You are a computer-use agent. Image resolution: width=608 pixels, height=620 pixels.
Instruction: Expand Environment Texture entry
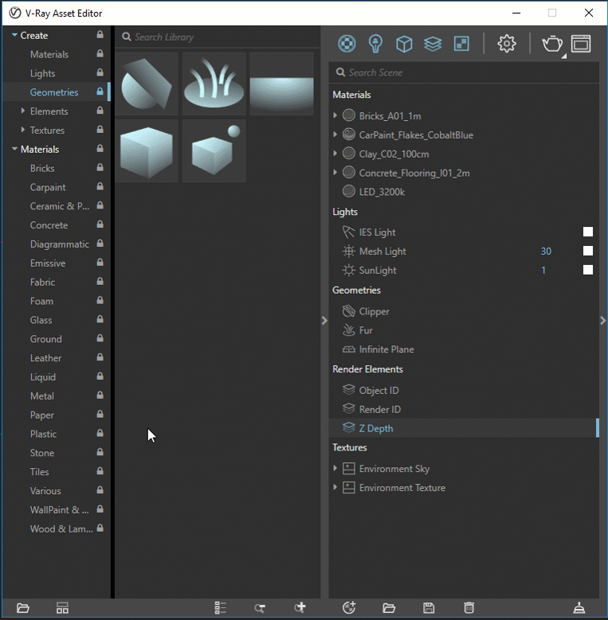[x=335, y=487]
